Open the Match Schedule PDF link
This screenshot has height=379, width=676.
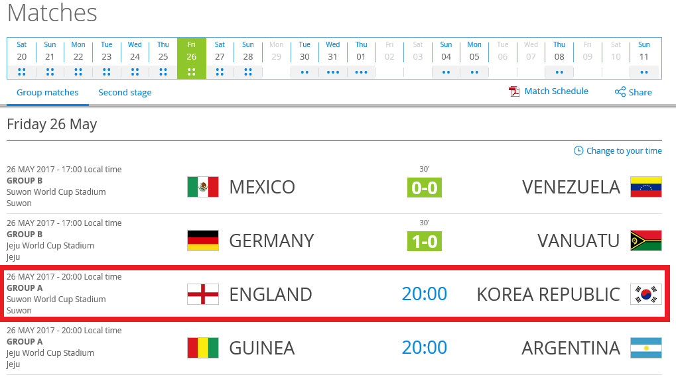click(x=549, y=91)
